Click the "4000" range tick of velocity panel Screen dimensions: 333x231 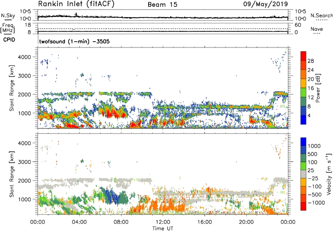click(x=25, y=143)
